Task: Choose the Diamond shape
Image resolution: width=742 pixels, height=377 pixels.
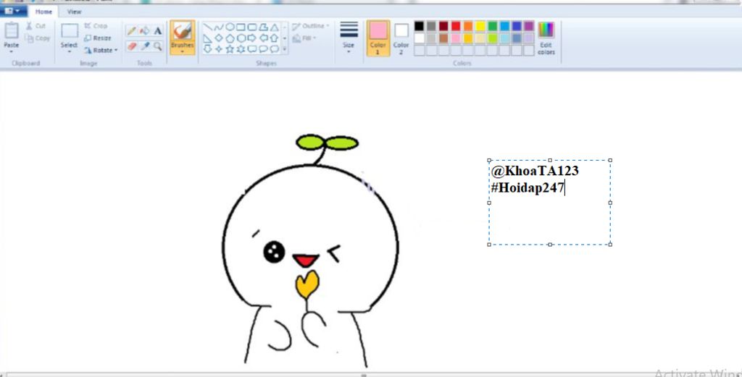Action: [219, 38]
